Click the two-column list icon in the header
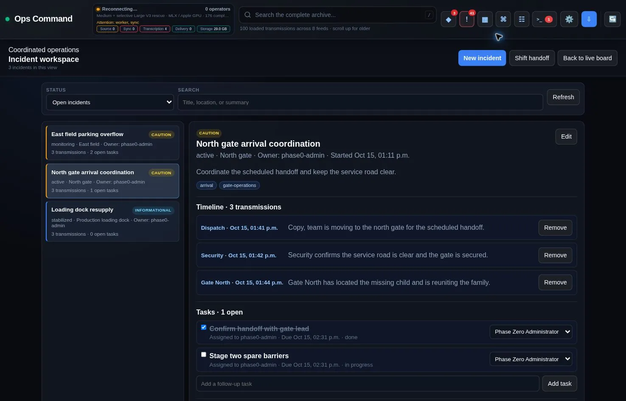Viewport: 626px width, 401px height. click(x=522, y=19)
